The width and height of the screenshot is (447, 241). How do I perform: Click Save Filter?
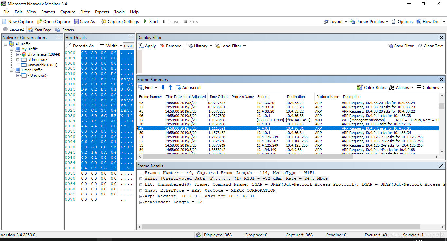point(401,46)
